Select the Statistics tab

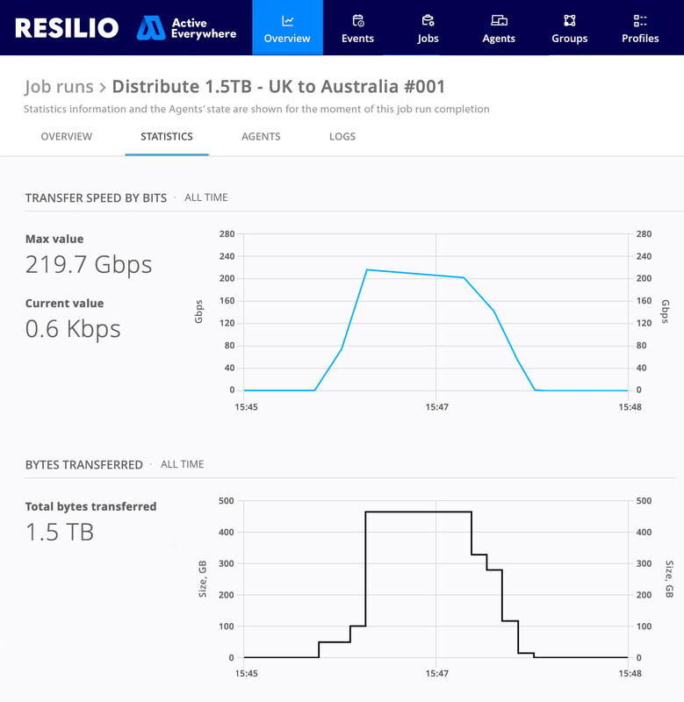click(167, 137)
